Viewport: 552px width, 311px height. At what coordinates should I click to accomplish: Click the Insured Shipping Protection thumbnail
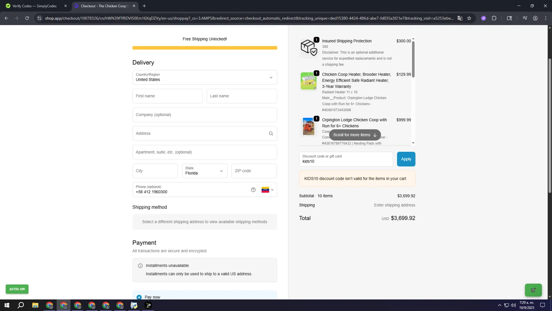tap(308, 48)
